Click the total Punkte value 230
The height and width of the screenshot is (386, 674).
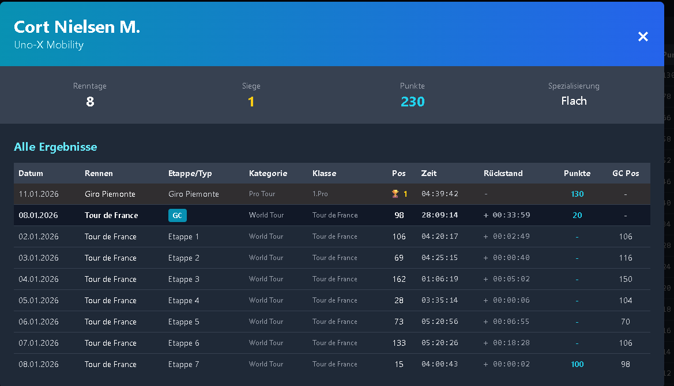click(412, 102)
